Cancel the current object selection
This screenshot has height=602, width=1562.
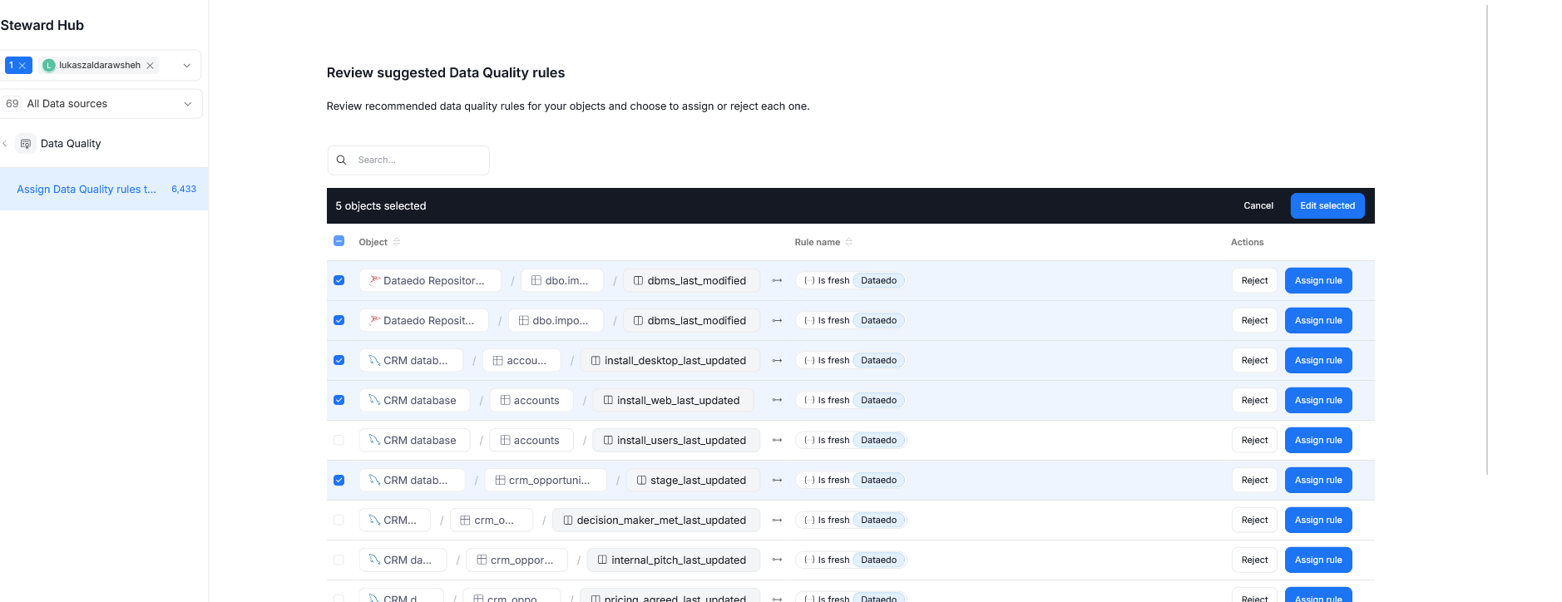click(1258, 206)
